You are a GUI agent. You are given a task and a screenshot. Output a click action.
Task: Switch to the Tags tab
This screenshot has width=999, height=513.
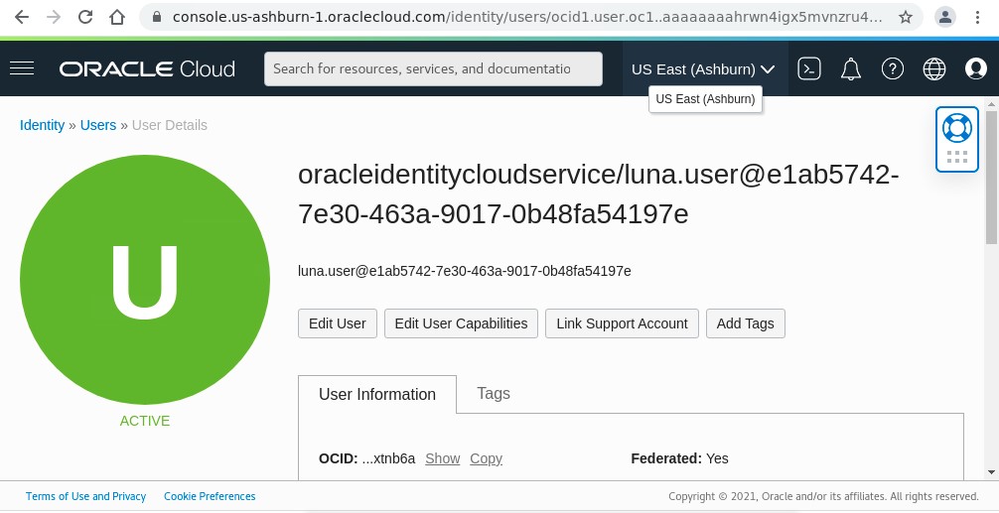494,393
